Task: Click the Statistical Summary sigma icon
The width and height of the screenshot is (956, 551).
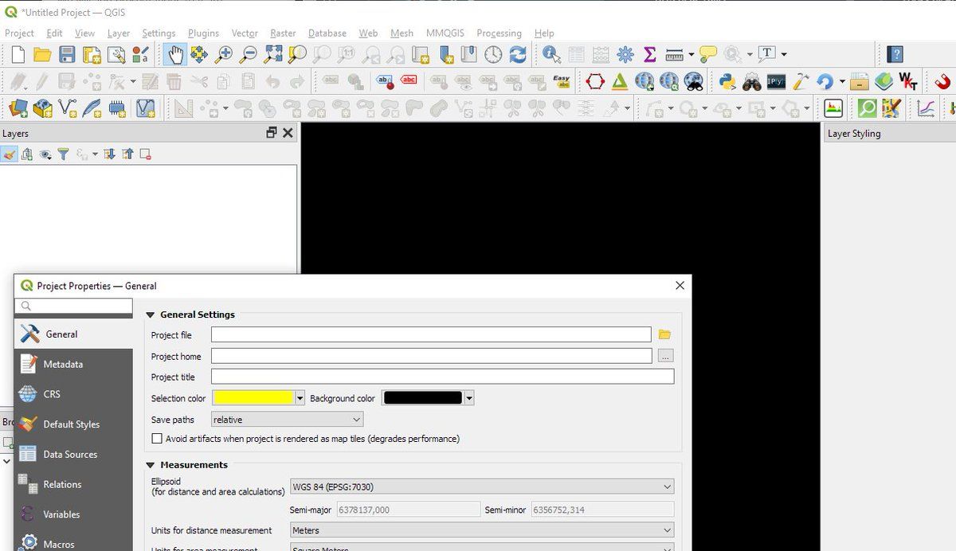Action: 649,54
